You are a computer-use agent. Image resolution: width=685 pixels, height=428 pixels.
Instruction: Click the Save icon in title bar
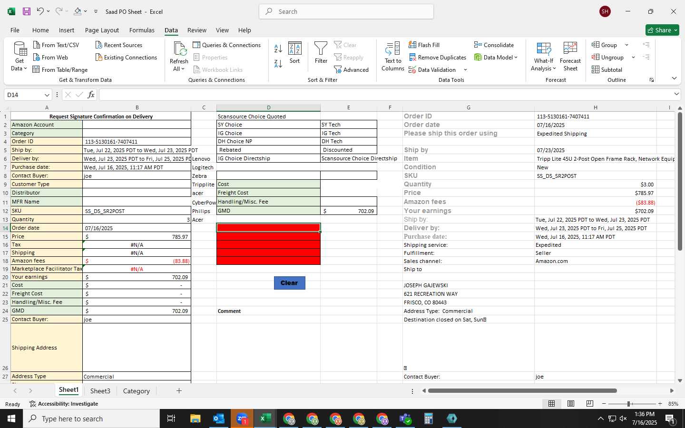[x=27, y=11]
